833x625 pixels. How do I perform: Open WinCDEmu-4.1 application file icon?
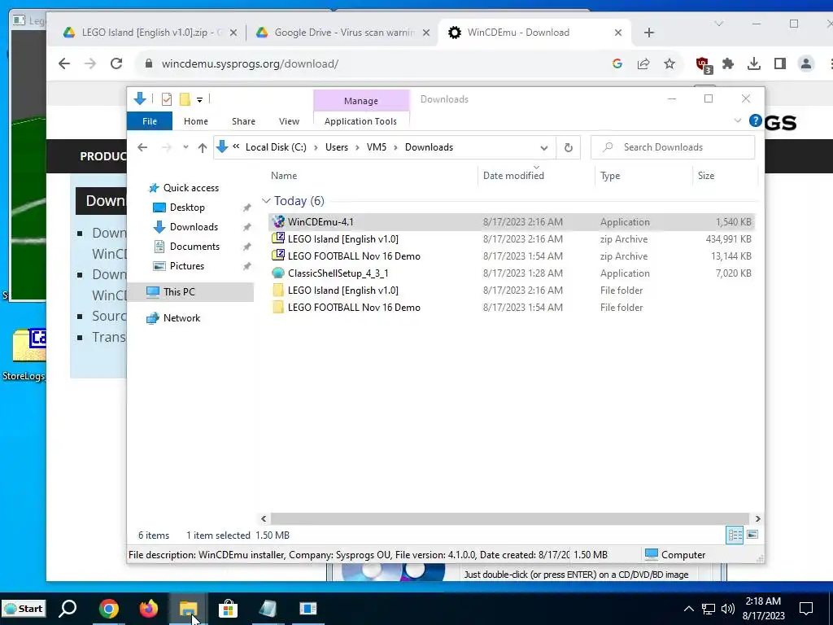pyautogui.click(x=278, y=221)
